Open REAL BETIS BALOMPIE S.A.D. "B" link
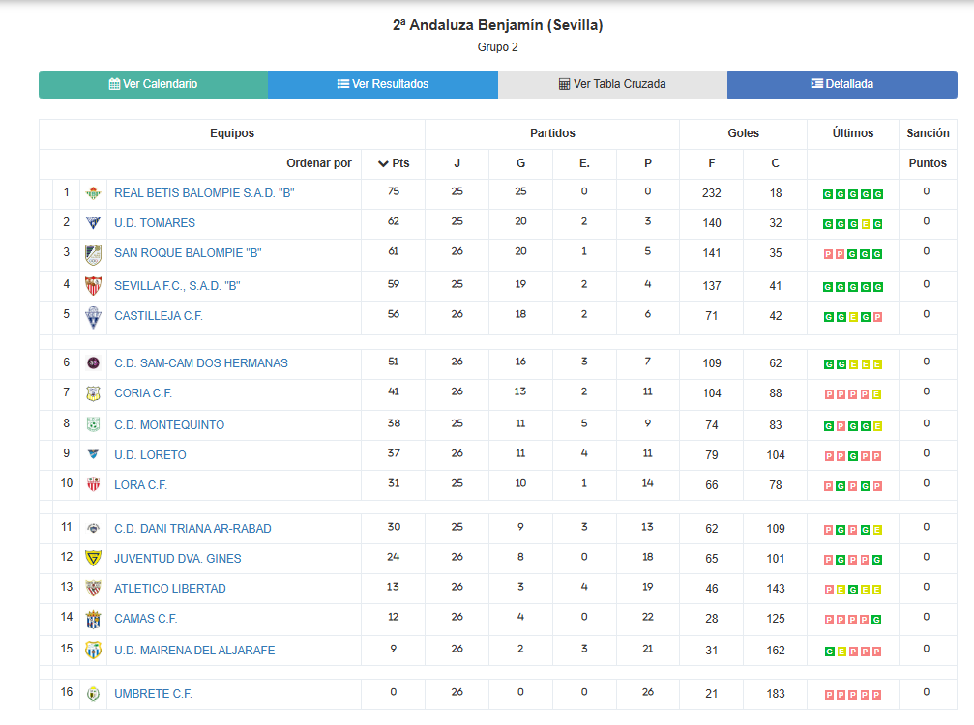Image resolution: width=974 pixels, height=725 pixels. coord(204,193)
